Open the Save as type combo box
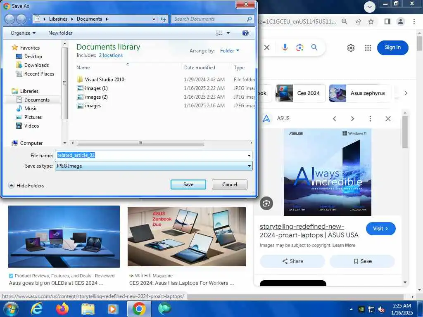This screenshot has width=423, height=317. [154, 166]
